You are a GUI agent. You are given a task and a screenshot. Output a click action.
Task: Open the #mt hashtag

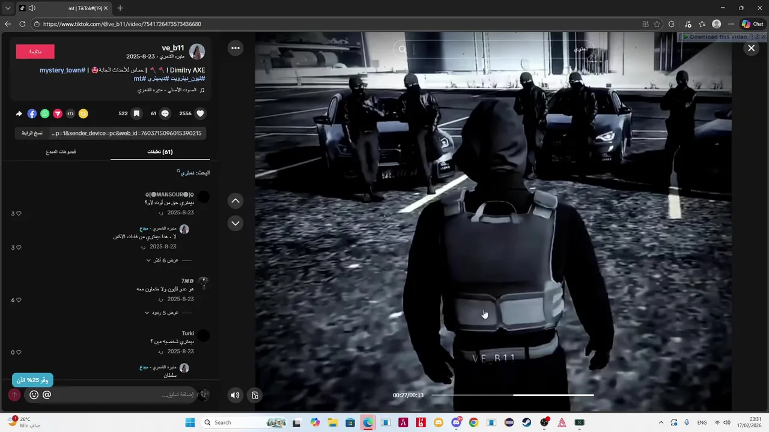139,79
